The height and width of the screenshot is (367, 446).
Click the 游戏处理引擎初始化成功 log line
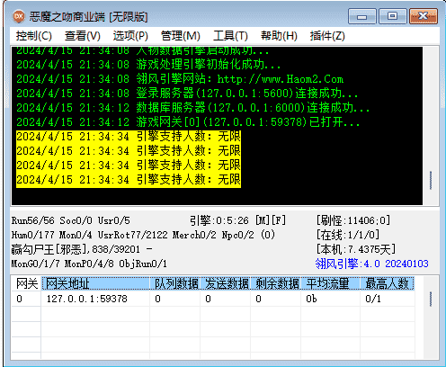coord(148,65)
